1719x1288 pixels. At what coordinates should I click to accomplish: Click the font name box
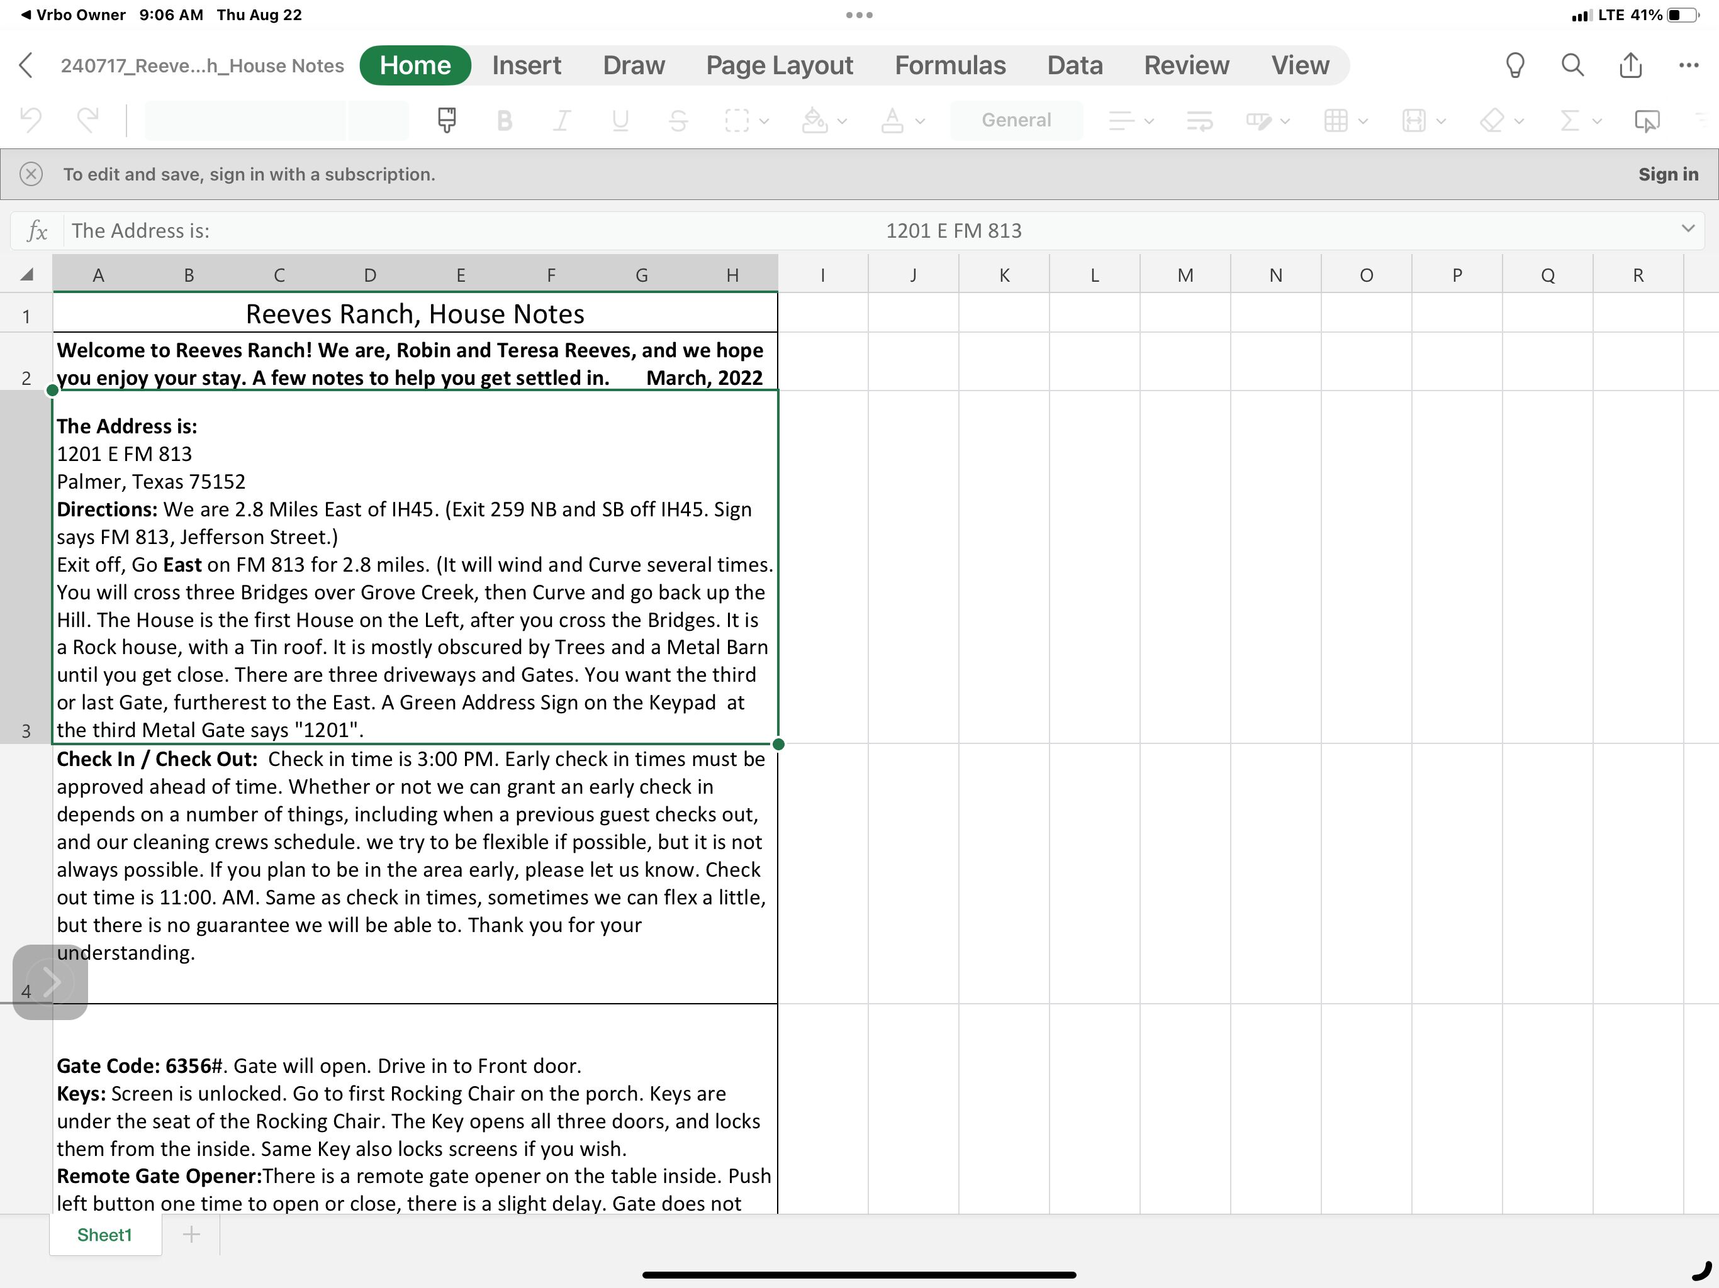point(245,120)
